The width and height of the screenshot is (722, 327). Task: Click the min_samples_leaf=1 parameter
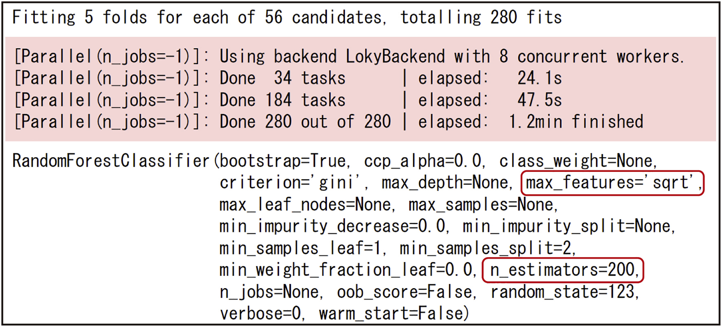[x=300, y=248]
